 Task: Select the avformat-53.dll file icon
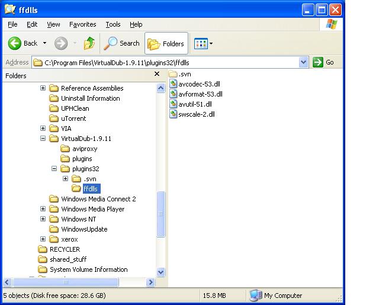174,94
